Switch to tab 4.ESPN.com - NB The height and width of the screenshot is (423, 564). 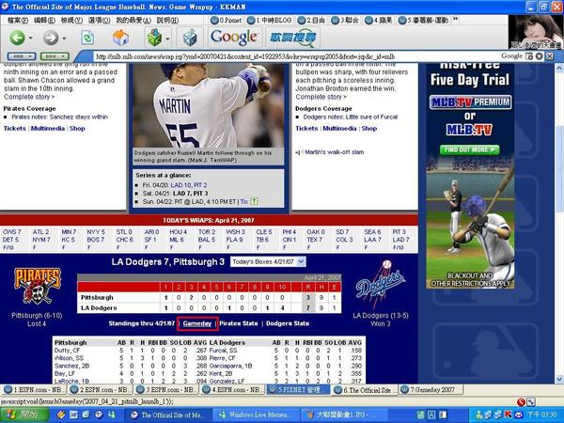tap(233, 390)
